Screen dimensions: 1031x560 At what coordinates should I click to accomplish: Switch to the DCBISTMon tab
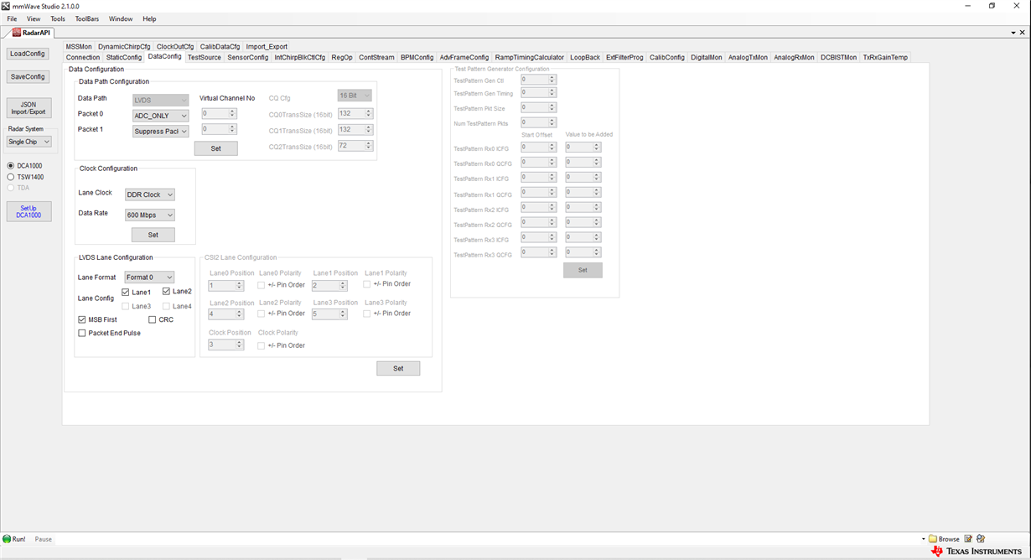(x=838, y=58)
